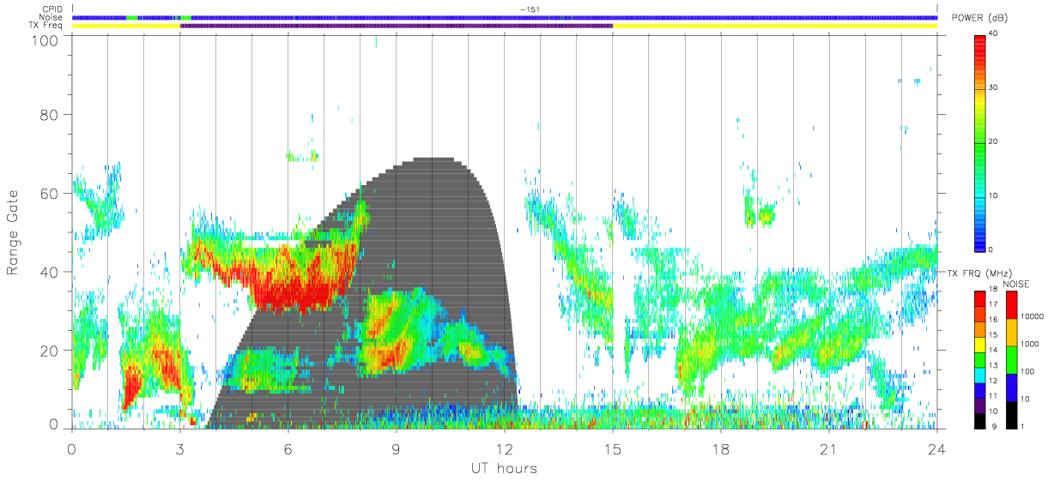The image size is (1054, 486).
Task: Click the 12 tick on the UT hours axis
Action: 505,448
